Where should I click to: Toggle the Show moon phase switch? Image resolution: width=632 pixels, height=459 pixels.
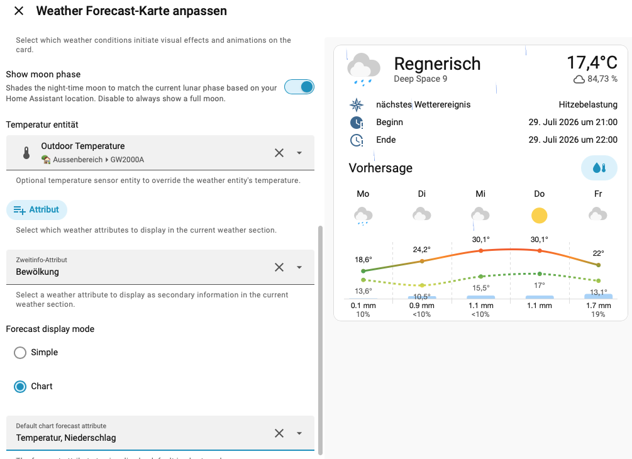pos(299,87)
